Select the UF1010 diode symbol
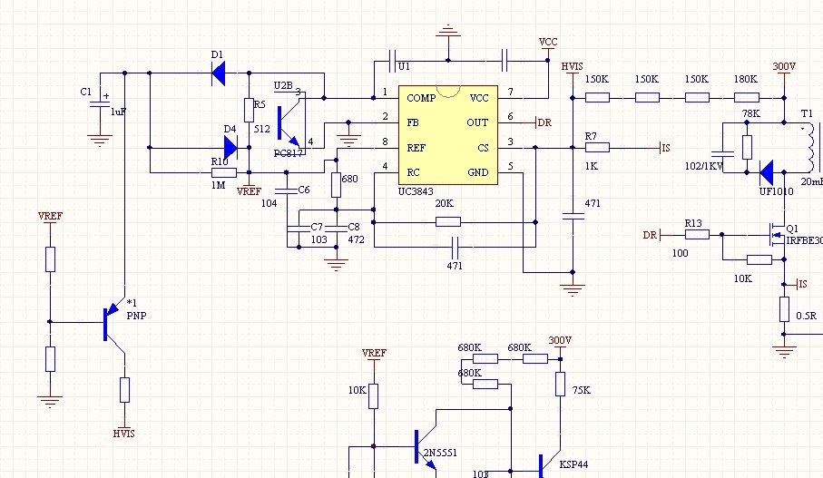The width and height of the screenshot is (823, 478). point(767,171)
